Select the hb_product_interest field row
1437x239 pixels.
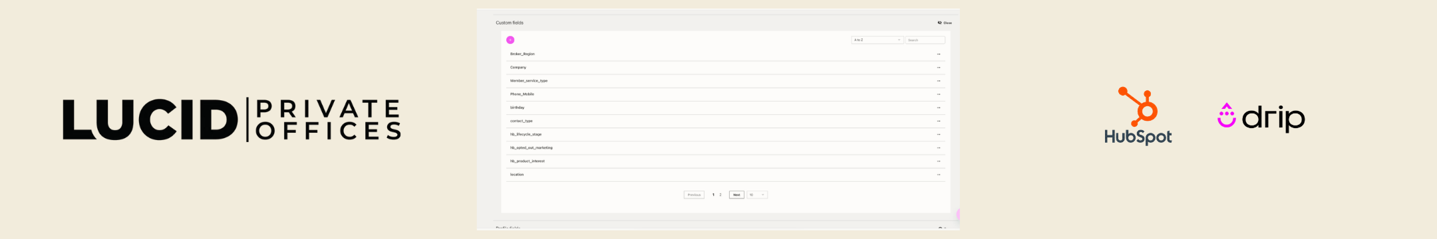725,161
